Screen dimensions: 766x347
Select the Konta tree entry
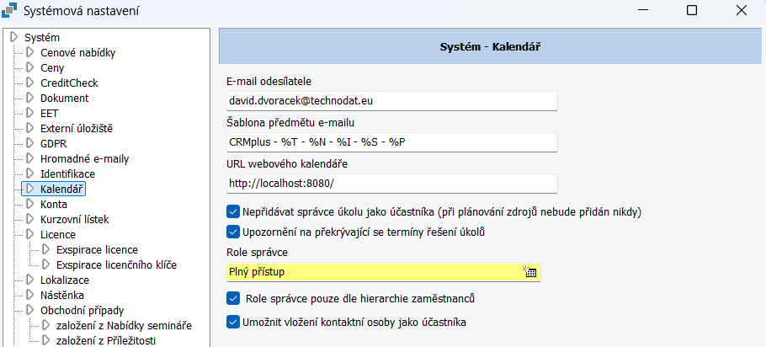tap(54, 204)
